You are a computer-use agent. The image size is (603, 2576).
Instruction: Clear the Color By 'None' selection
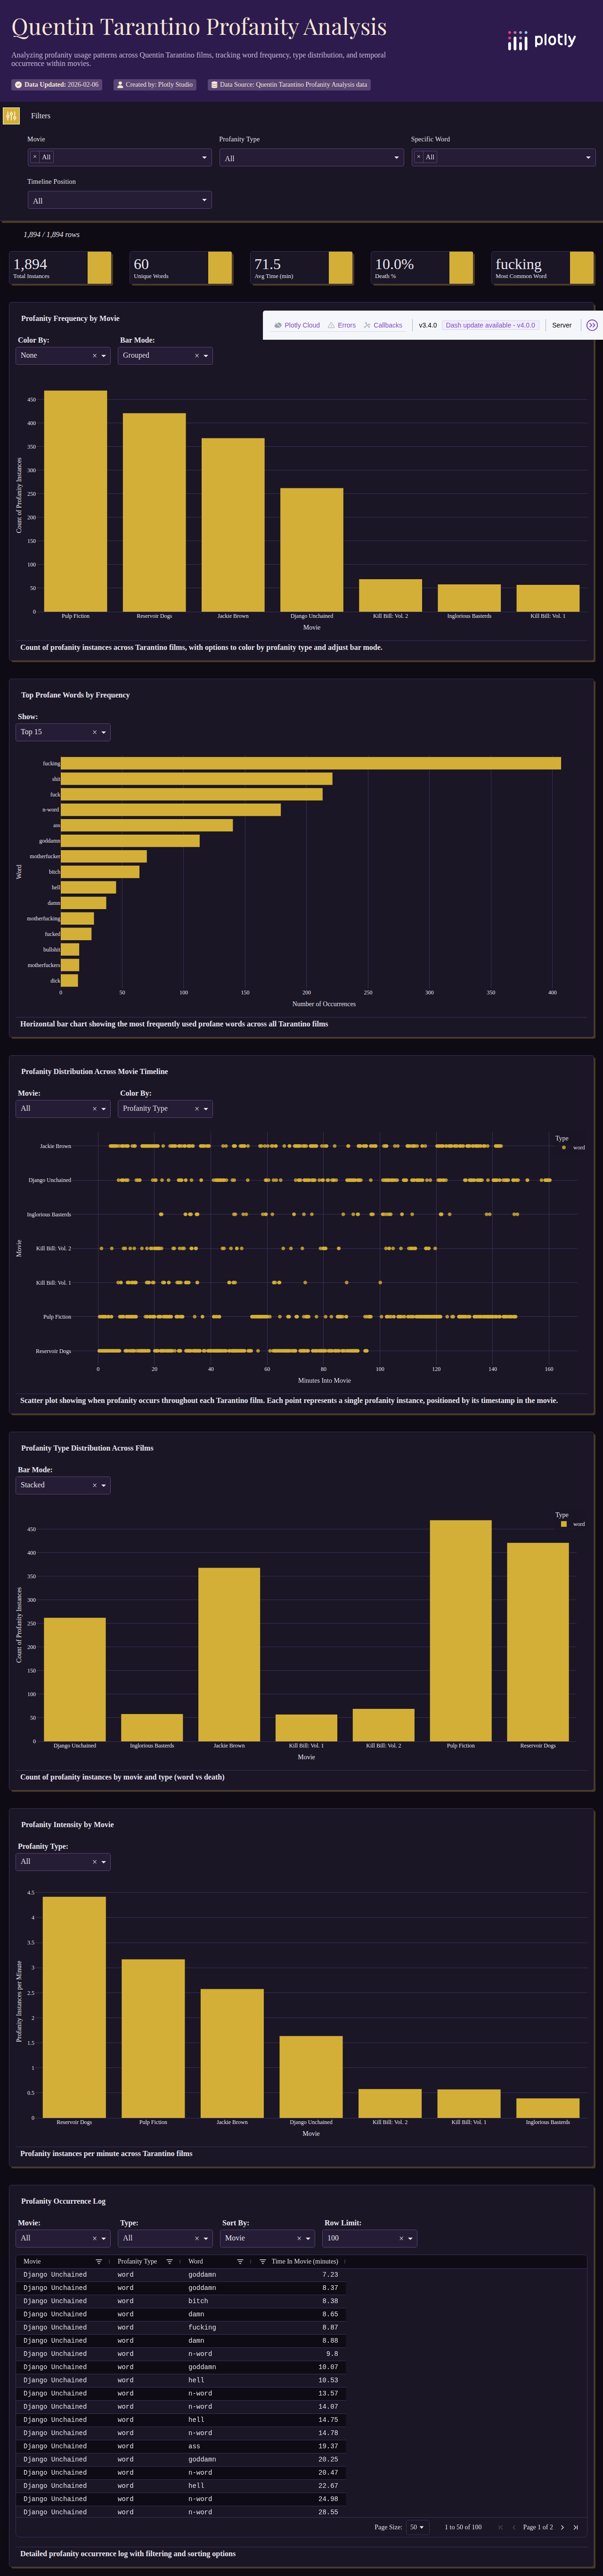94,356
